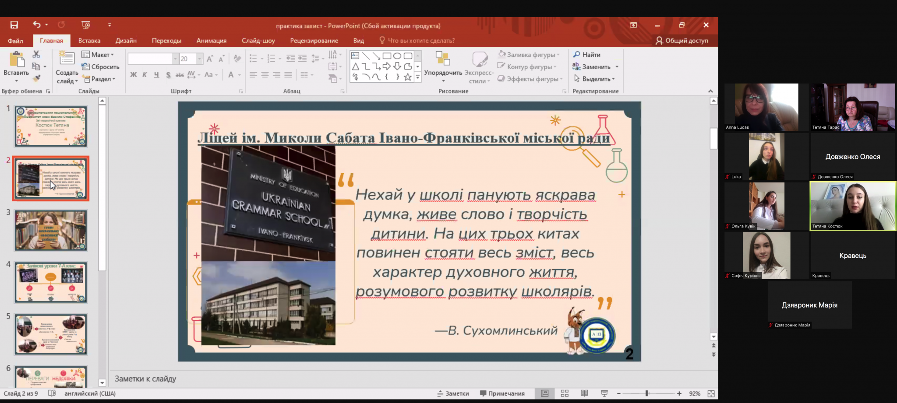Click the zoom slider handle
The width and height of the screenshot is (897, 403).
(646, 393)
